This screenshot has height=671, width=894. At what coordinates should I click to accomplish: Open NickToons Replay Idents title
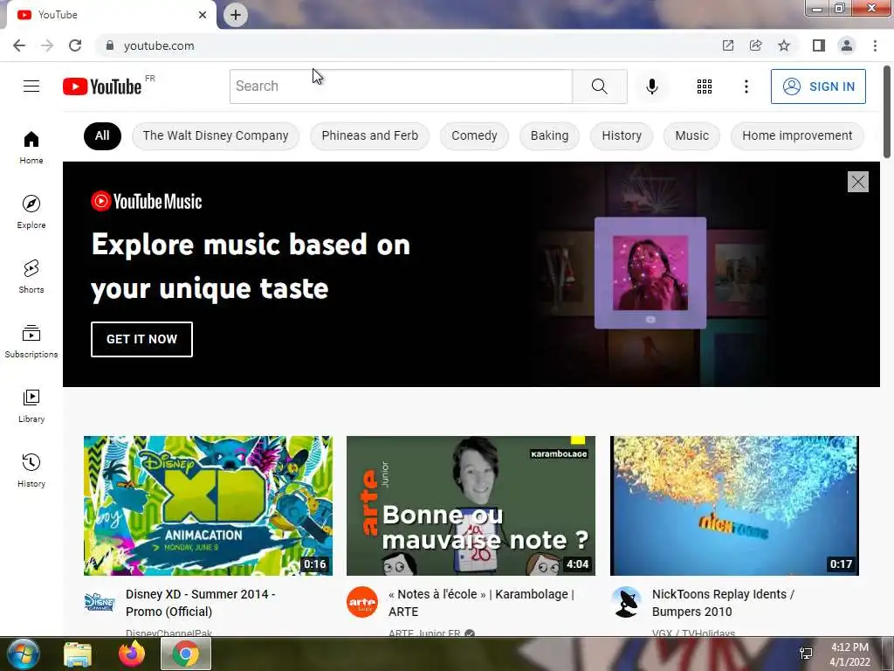tap(723, 603)
